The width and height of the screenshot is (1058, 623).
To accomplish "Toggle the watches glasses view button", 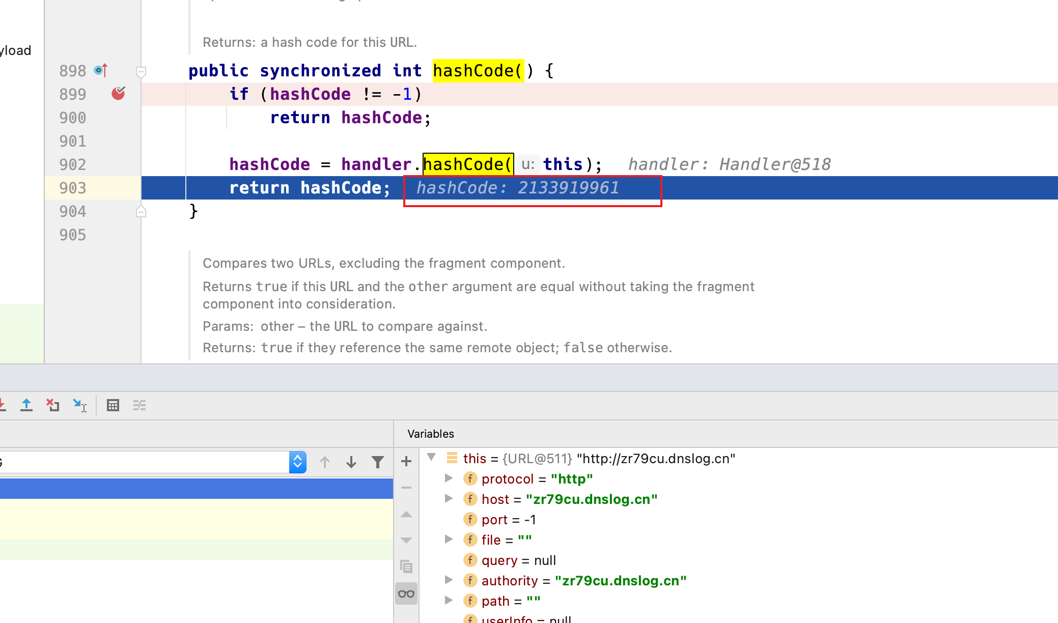I will 406,593.
